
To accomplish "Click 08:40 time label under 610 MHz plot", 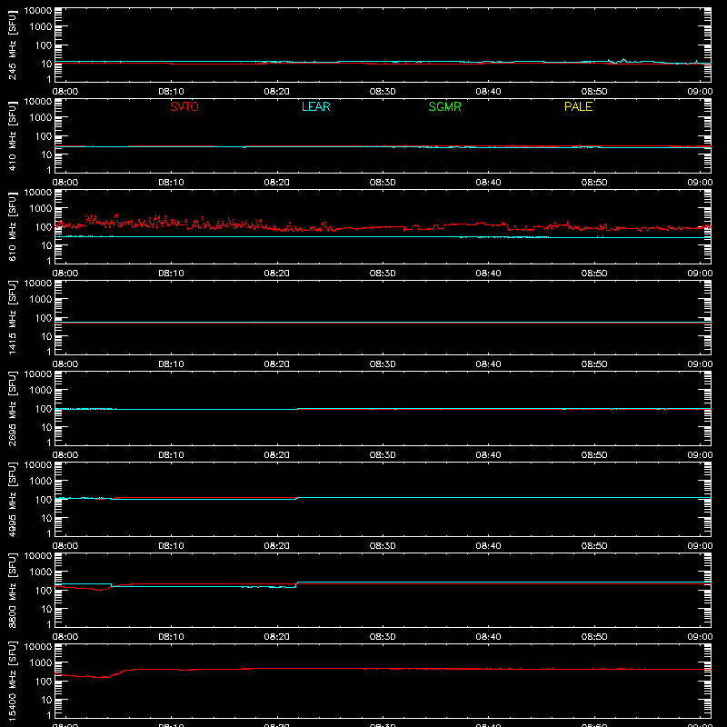I will tap(488, 274).
